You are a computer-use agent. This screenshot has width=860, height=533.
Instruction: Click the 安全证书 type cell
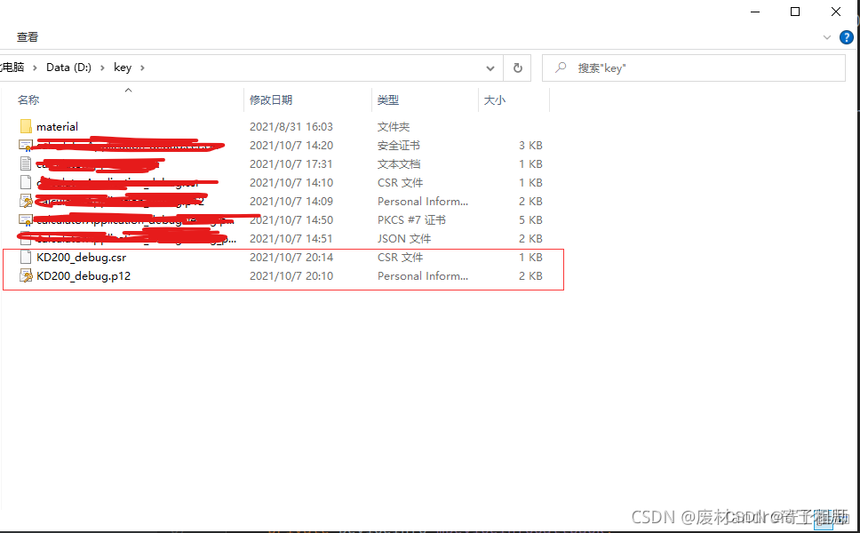point(399,146)
